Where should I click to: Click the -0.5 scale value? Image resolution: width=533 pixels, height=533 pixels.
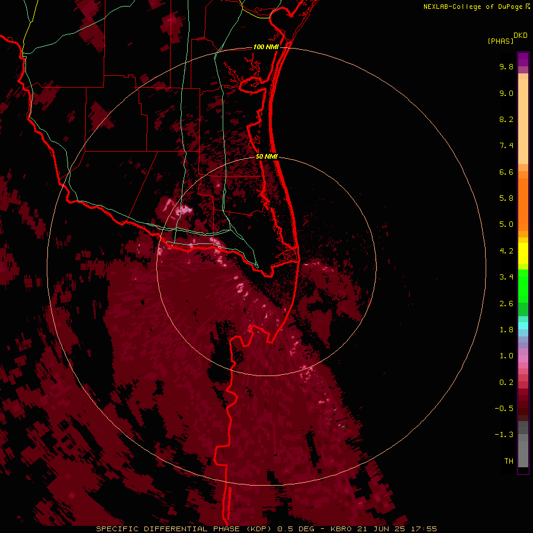pos(504,409)
